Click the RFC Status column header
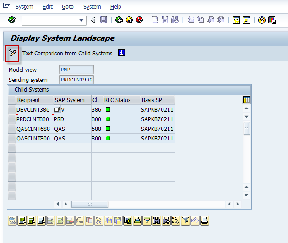 (x=122, y=100)
